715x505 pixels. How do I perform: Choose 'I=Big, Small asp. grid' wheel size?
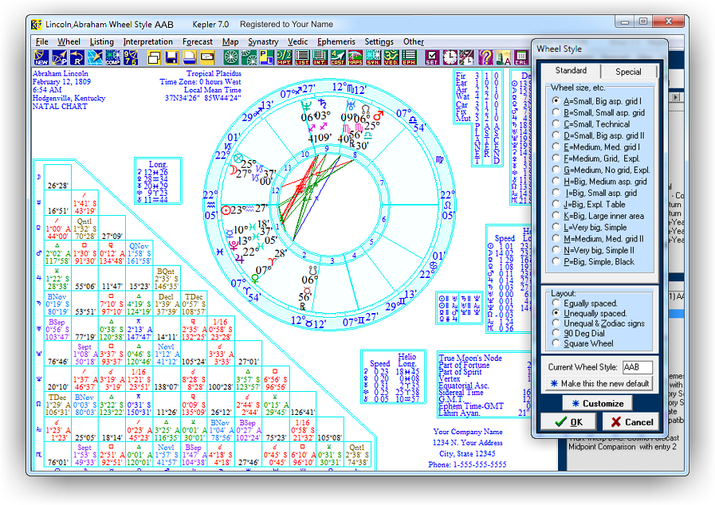coord(594,193)
